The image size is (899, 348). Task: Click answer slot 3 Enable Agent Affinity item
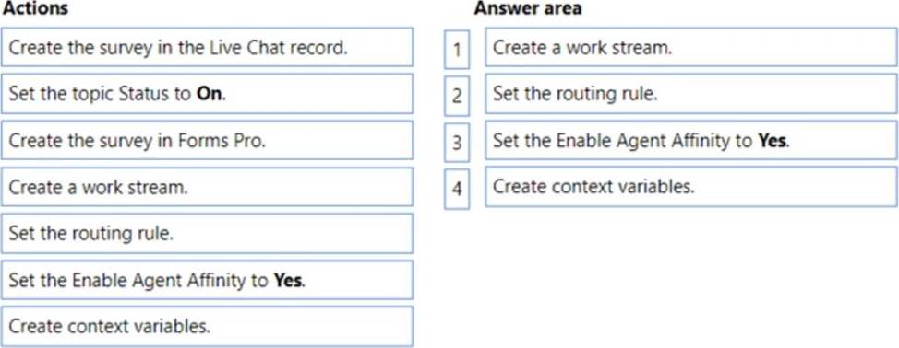pyautogui.click(x=691, y=140)
